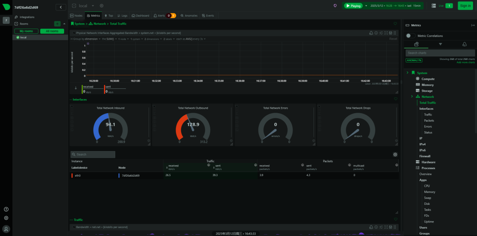Click the bell icon on the Bandwidth net.net chart
This screenshot has height=236, width=477.
371,227
